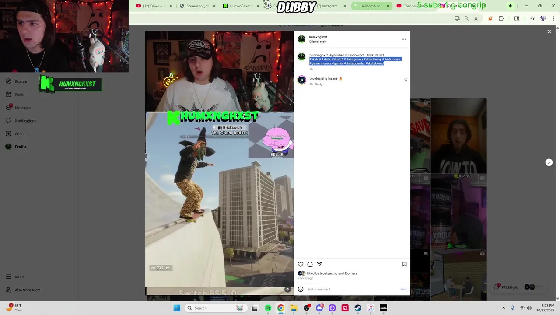Close the Hellbomb tab

[388, 6]
